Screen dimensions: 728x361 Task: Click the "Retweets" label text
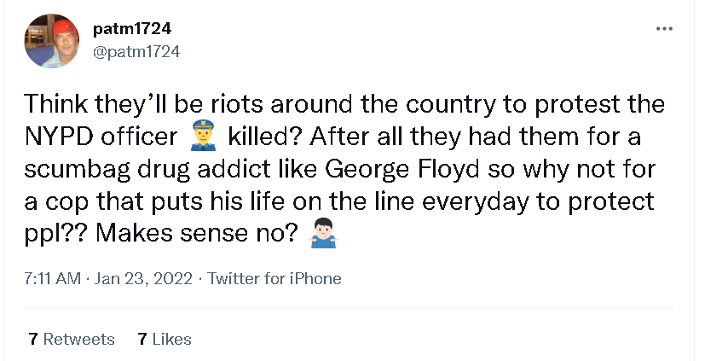[x=79, y=339]
